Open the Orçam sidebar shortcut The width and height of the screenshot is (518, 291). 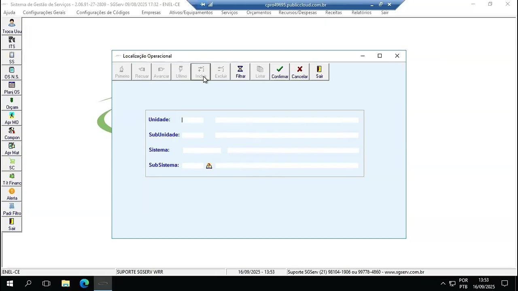[12, 103]
